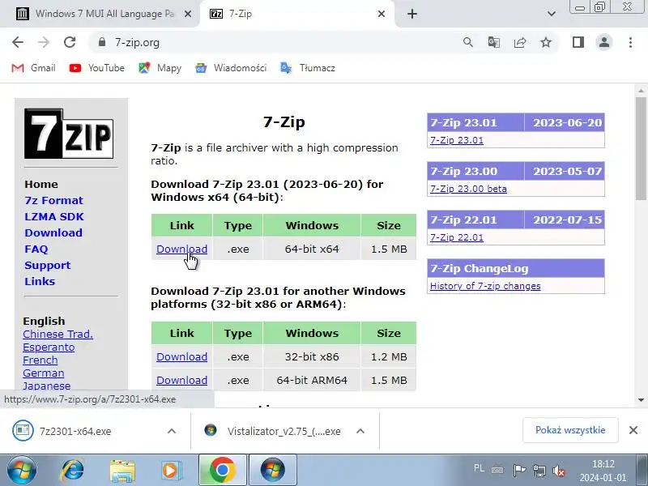Open Windows Media Player from taskbar
This screenshot has width=648, height=486.
pyautogui.click(x=170, y=471)
